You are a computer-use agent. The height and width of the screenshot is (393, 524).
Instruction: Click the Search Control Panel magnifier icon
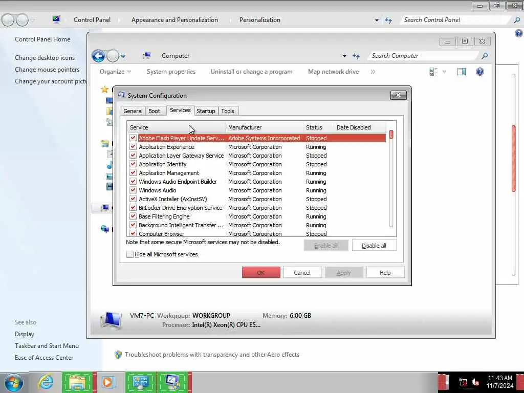pyautogui.click(x=517, y=20)
